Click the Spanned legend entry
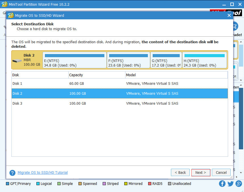The width and height of the screenshot is (244, 192). (x=88, y=184)
